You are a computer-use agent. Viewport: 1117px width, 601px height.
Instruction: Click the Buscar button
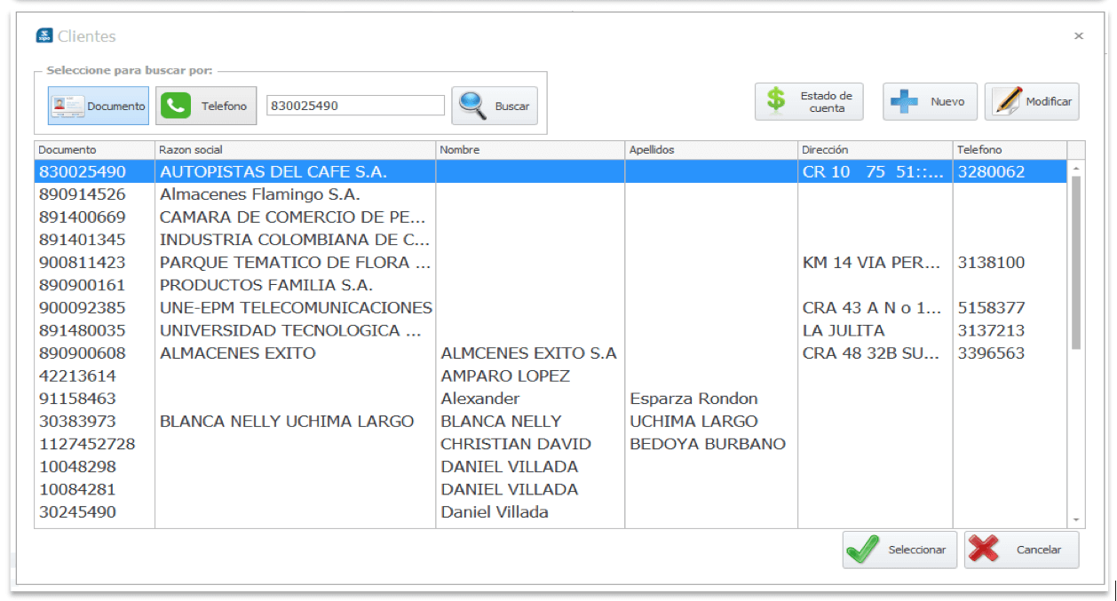[495, 106]
